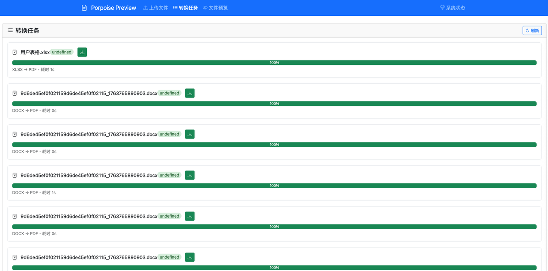Image resolution: width=548 pixels, height=271 pixels.
Task: Download the first docx task's converted file
Action: pyautogui.click(x=190, y=93)
